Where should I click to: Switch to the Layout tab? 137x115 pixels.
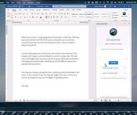[x=38, y=10]
